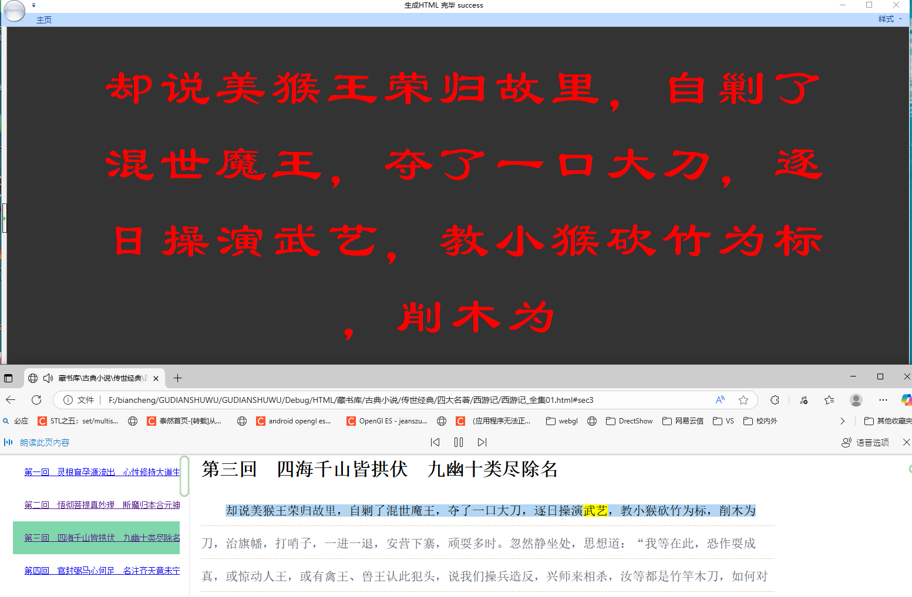
Task: Open the browser tab actions menu icon
Action: 8,378
